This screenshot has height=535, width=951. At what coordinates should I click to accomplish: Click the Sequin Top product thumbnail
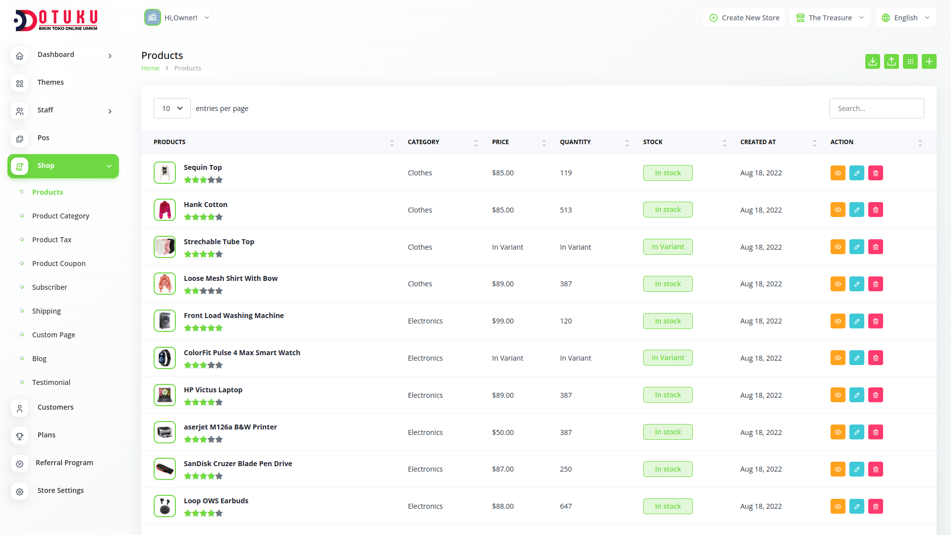pyautogui.click(x=165, y=173)
